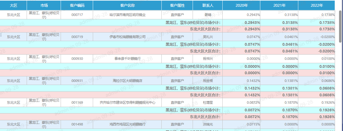Click 2020 value 0.0715% in the 001498 row
The image size is (343, 131).
pyautogui.click(x=253, y=125)
